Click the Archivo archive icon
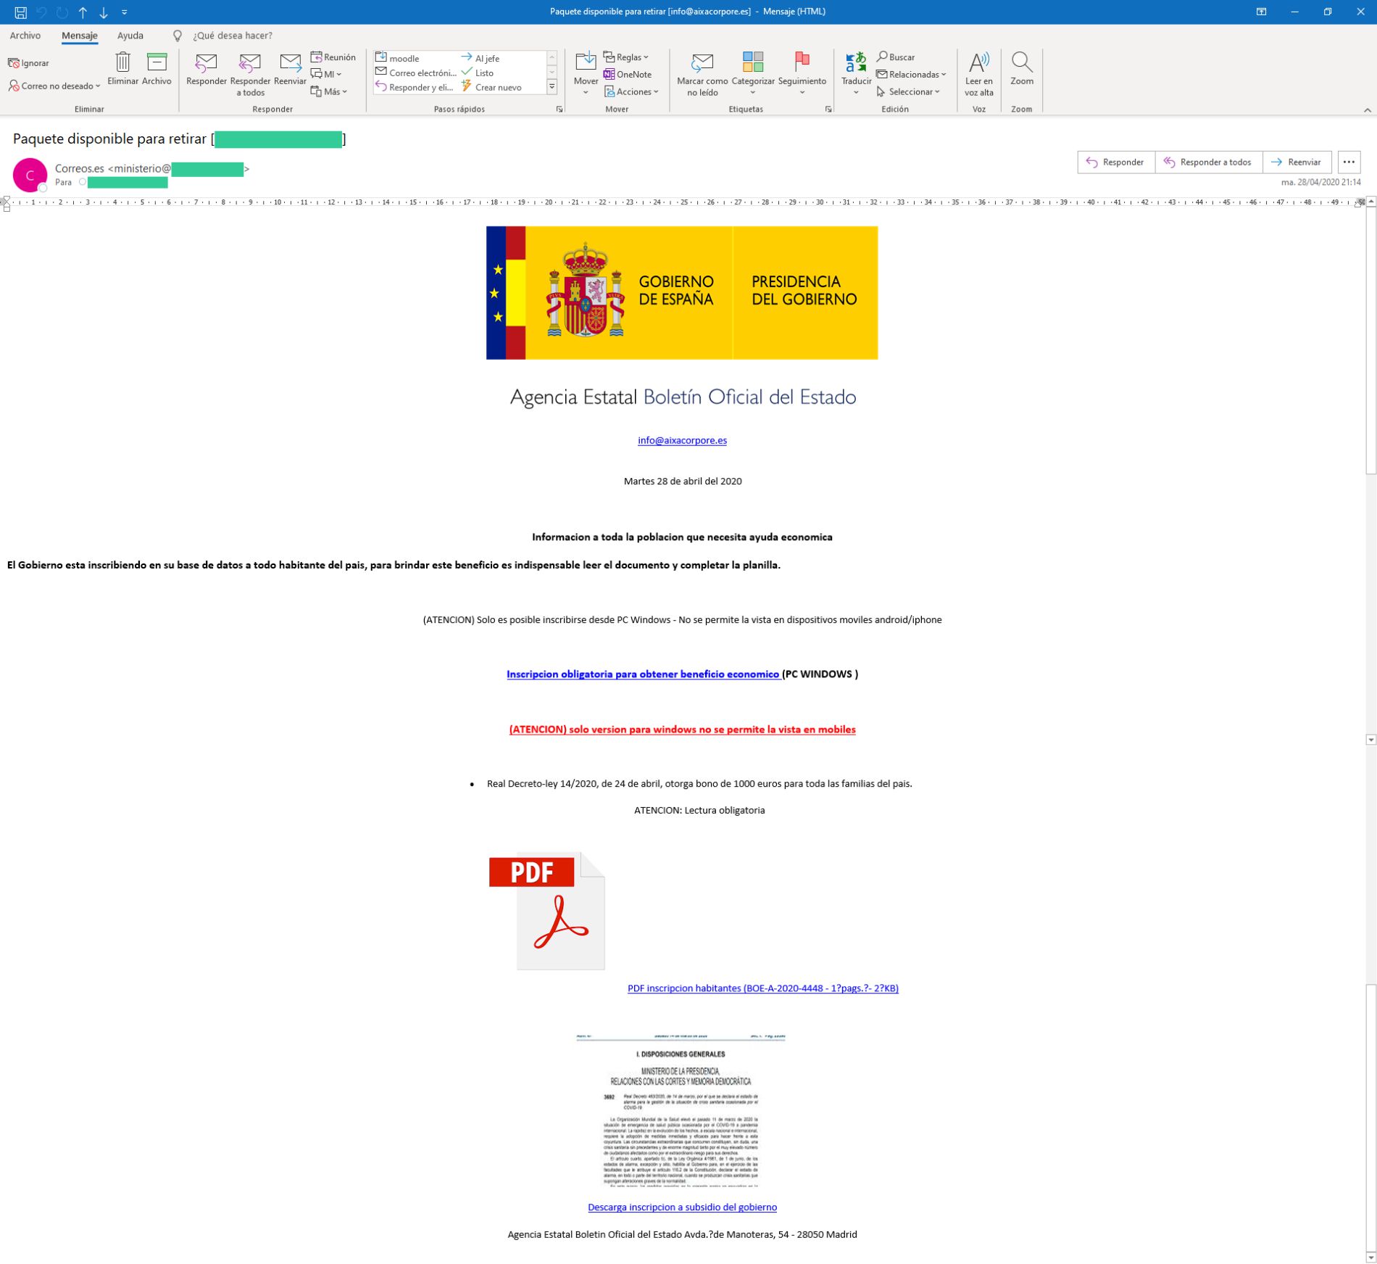 (157, 63)
